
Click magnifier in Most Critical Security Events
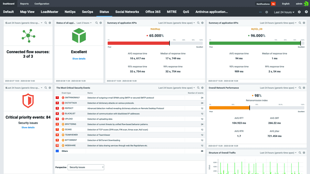198,88
